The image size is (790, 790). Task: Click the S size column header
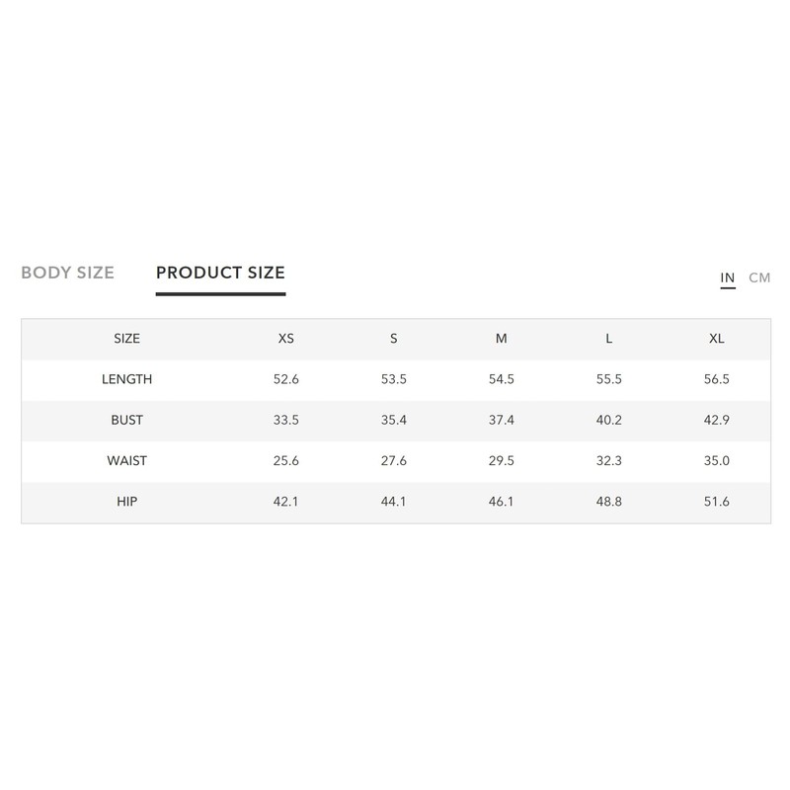[393, 339]
